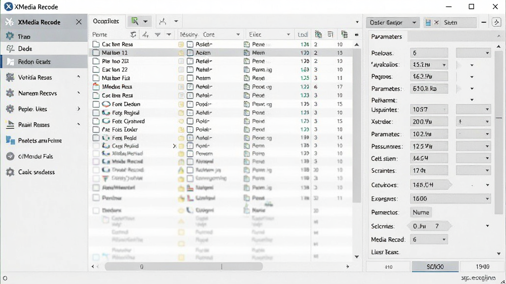Viewport: 506px width, 284px height.
Task: Close the XMedia Recode sidebar panel
Action: click(79, 22)
